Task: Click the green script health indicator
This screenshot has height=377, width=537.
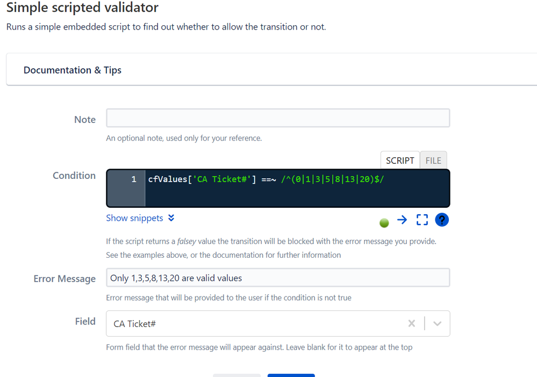Action: [384, 222]
